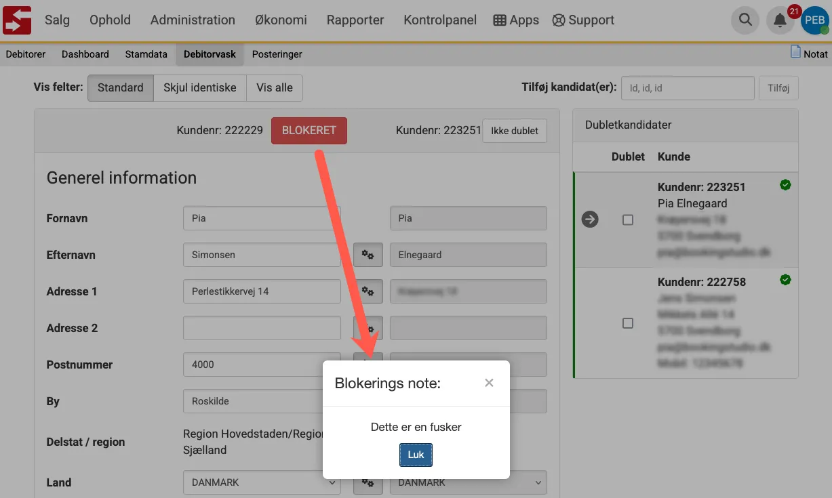Click arrow icon for customer 223251
This screenshot has width=832, height=498.
coord(590,220)
